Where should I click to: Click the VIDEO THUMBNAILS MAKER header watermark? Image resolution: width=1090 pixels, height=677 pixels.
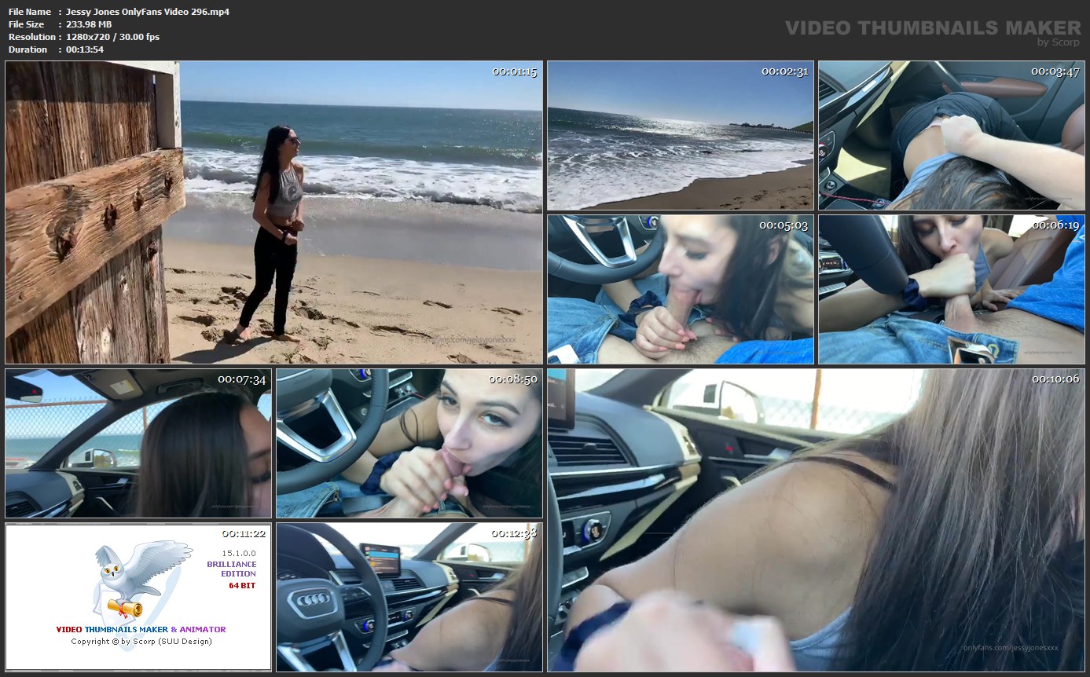(x=932, y=28)
